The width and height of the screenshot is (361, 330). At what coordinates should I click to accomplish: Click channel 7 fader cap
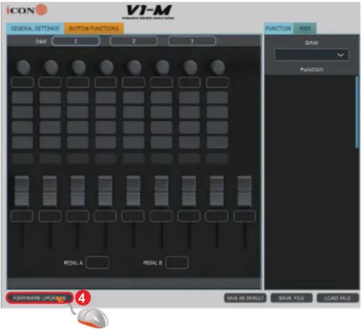[189, 191]
